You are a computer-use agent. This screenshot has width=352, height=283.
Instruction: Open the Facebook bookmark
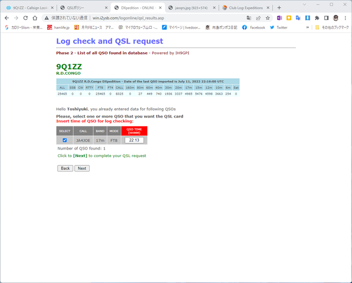tap(254, 27)
